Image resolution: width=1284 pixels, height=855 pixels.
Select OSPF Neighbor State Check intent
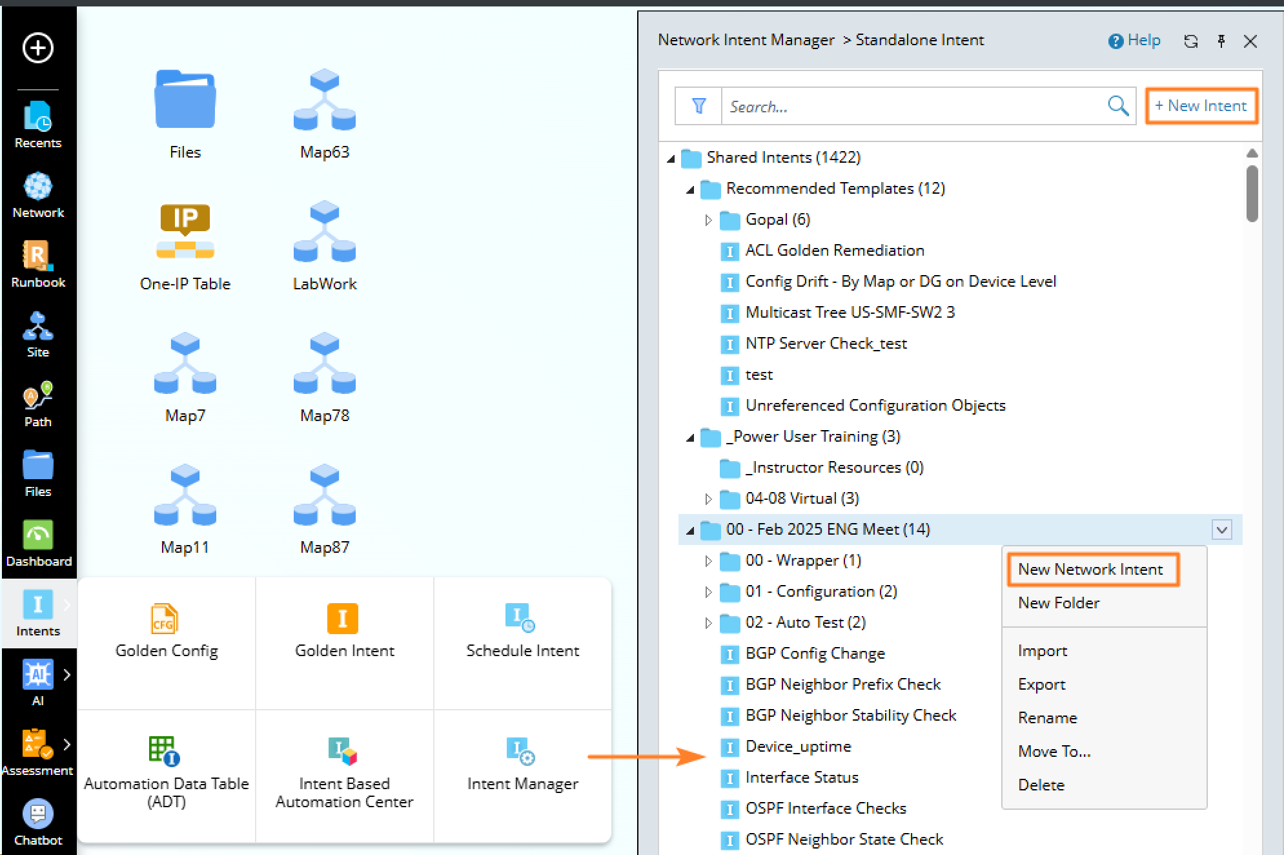(x=844, y=840)
